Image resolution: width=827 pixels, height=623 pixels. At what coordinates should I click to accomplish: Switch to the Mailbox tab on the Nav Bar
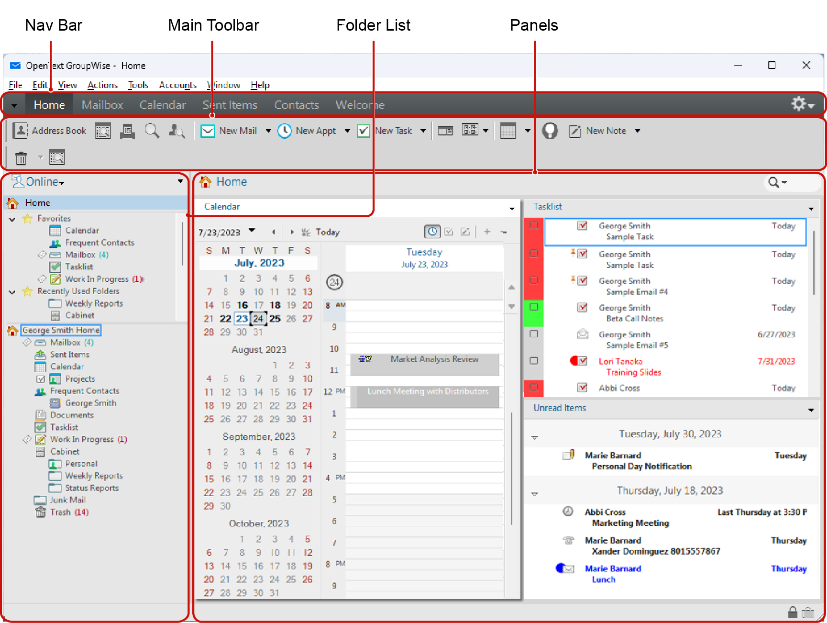102,105
